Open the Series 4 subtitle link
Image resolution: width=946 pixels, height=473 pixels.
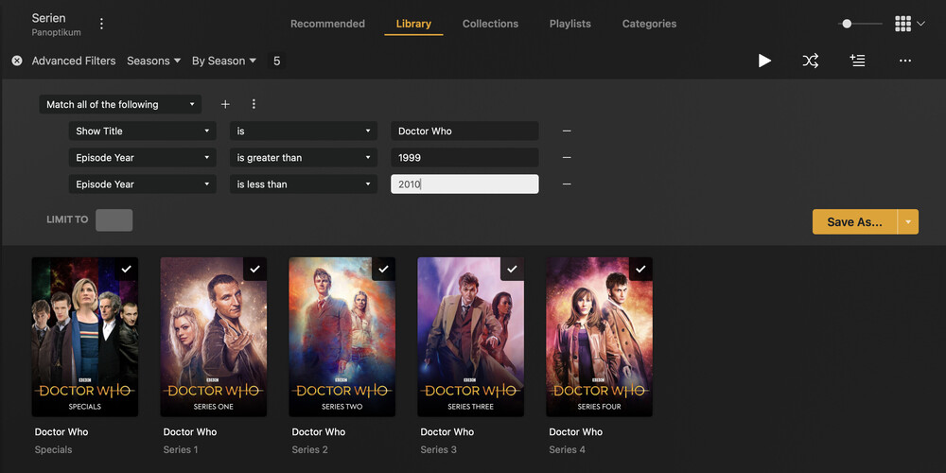pos(567,449)
